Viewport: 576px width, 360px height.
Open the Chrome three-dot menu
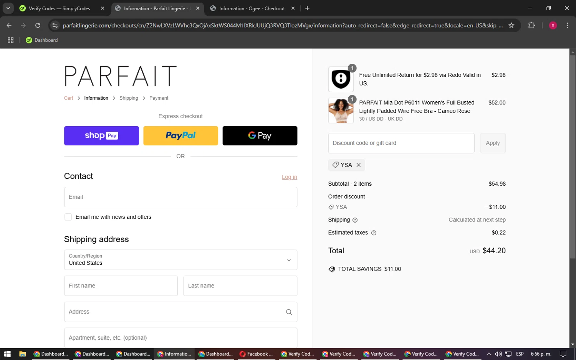[x=567, y=25]
